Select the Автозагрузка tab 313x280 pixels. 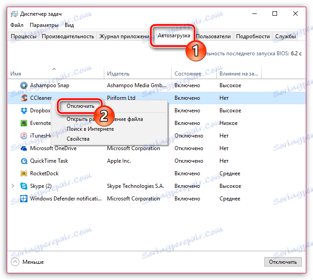point(174,36)
